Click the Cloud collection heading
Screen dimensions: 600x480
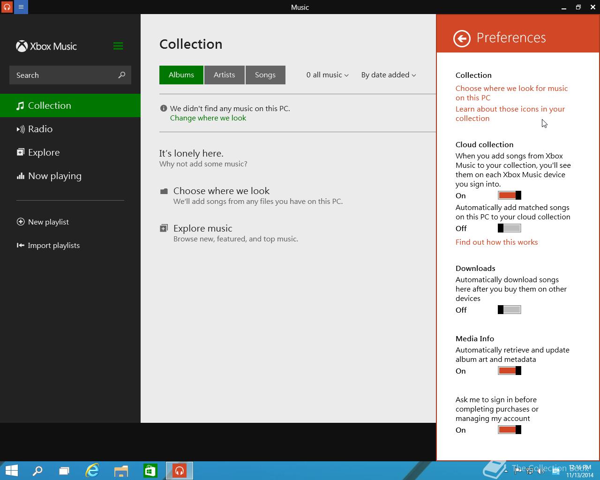(484, 144)
